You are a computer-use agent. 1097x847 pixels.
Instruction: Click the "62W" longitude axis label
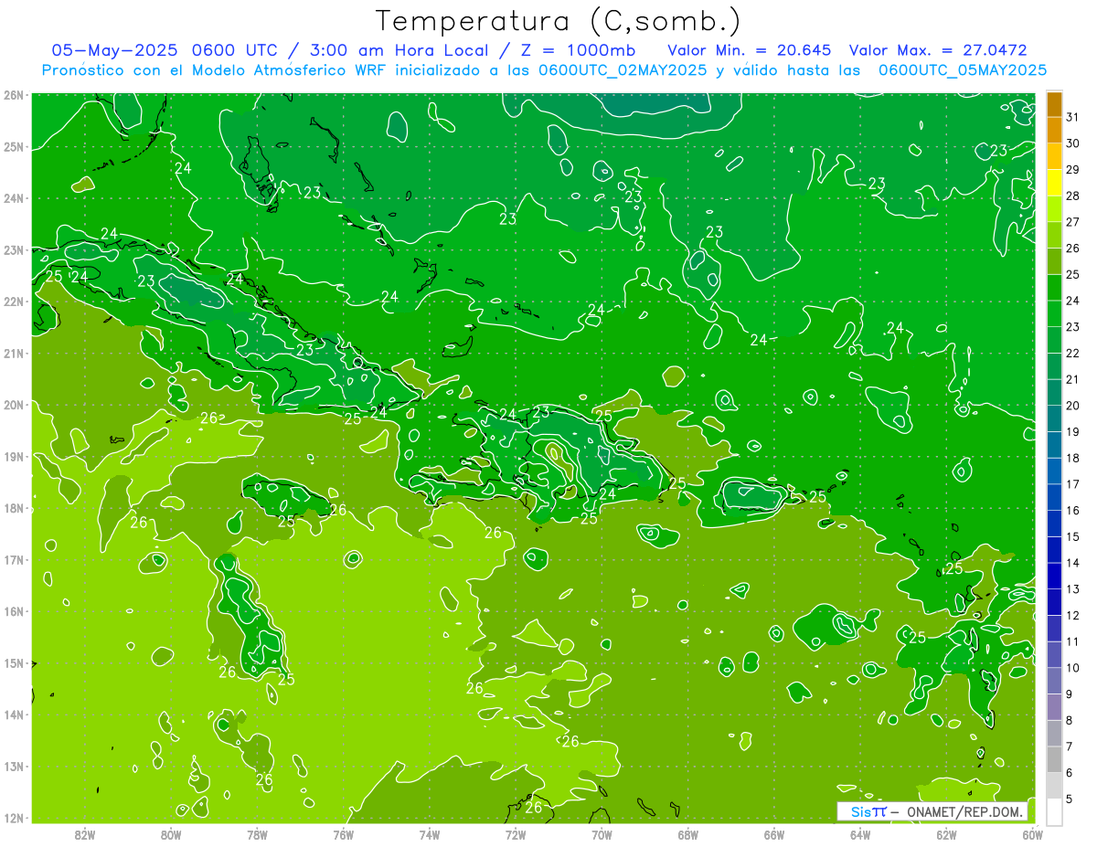pyautogui.click(x=946, y=835)
